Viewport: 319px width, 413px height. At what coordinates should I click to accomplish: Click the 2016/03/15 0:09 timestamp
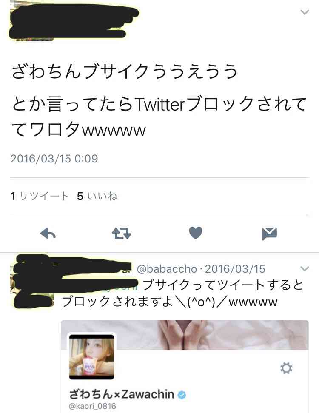54,159
